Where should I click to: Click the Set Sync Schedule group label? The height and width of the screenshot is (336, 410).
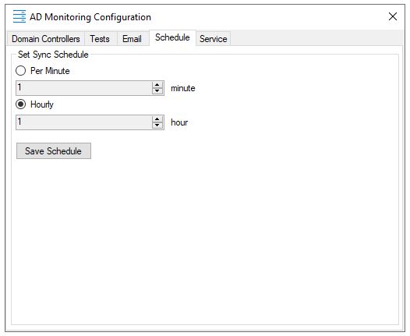[53, 55]
